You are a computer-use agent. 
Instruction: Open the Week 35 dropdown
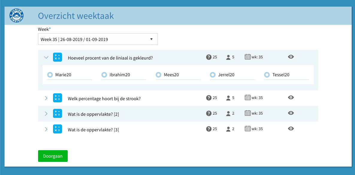(x=98, y=39)
